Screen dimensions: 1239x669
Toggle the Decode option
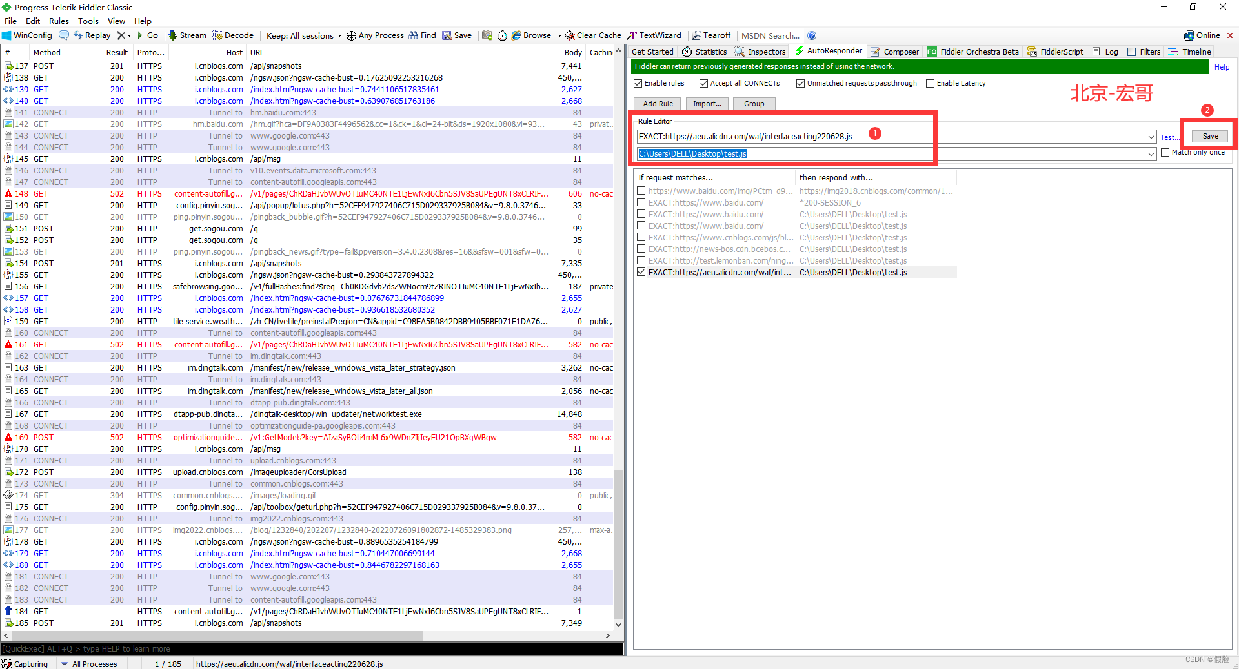point(233,35)
